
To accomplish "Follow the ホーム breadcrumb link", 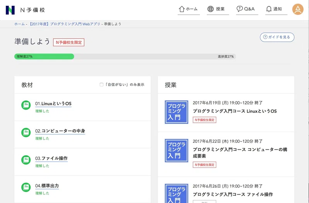I will tap(20, 24).
